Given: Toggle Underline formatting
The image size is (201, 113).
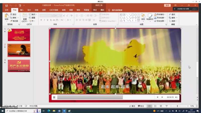Looking at the screenshot, I should 47,20.
